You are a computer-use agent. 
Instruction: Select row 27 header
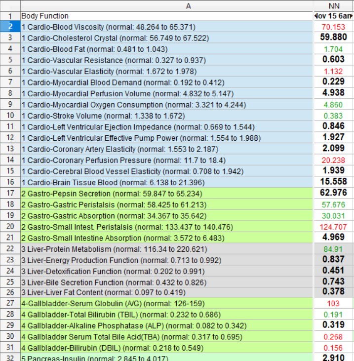tap(10, 304)
